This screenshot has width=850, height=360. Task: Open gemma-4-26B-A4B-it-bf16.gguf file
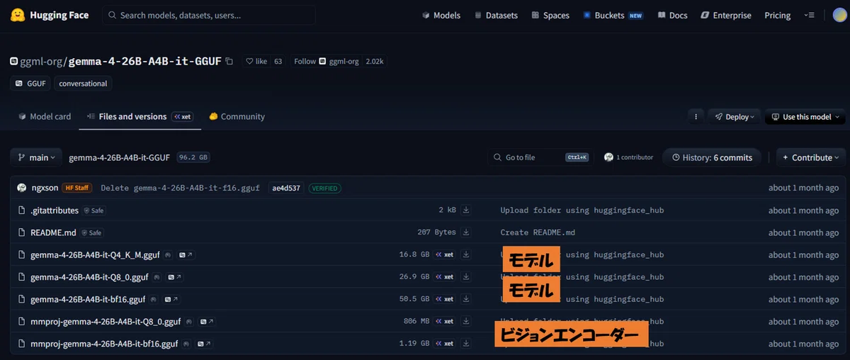(x=88, y=299)
